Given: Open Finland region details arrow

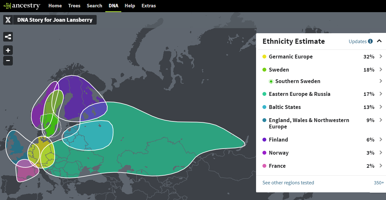Looking at the screenshot, I should [x=381, y=140].
